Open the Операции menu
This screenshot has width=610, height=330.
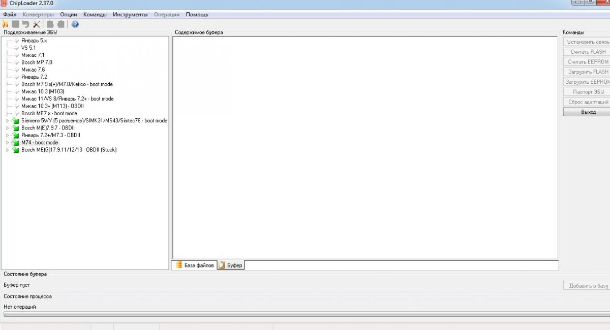click(x=167, y=15)
